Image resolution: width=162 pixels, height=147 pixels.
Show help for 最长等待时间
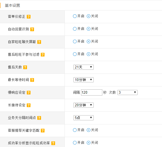coord(32,80)
